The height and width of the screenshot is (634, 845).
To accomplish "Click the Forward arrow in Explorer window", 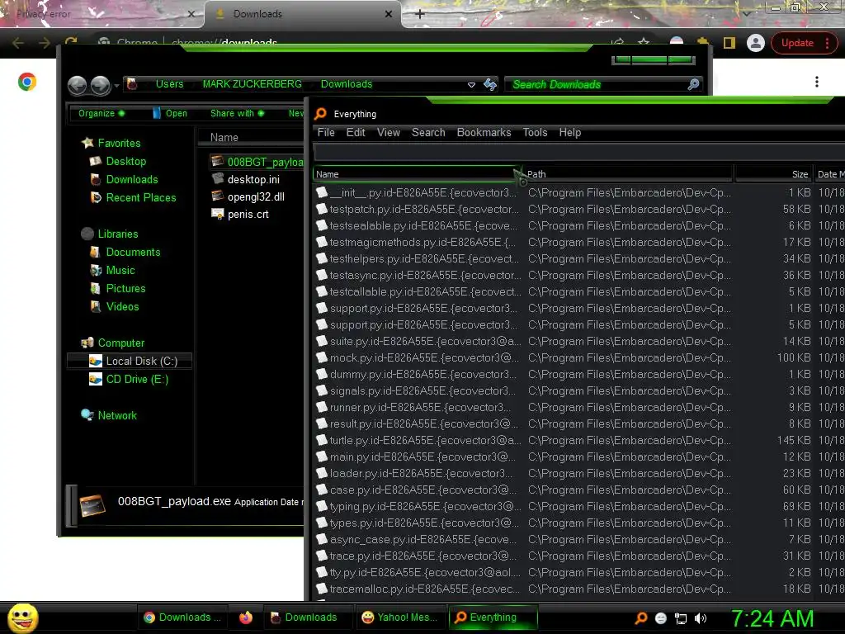I will click(100, 85).
